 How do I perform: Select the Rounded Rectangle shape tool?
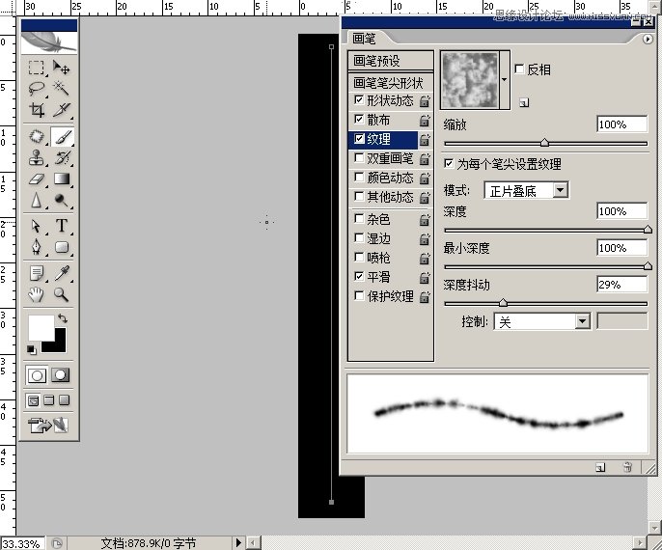(62, 247)
